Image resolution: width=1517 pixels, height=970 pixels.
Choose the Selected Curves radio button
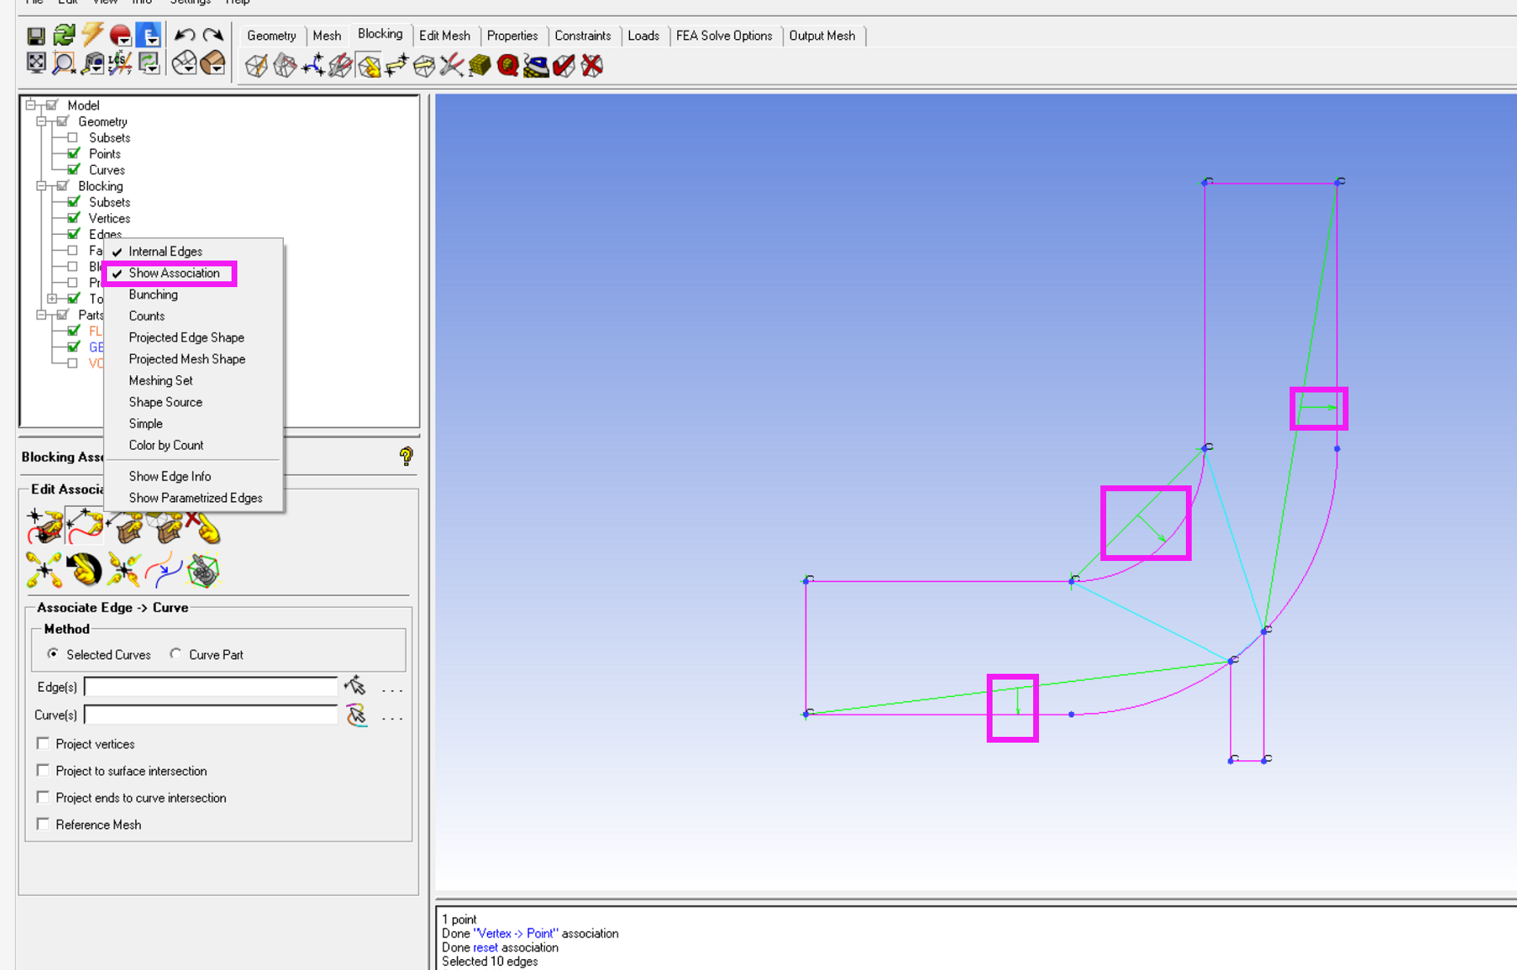[x=53, y=654]
